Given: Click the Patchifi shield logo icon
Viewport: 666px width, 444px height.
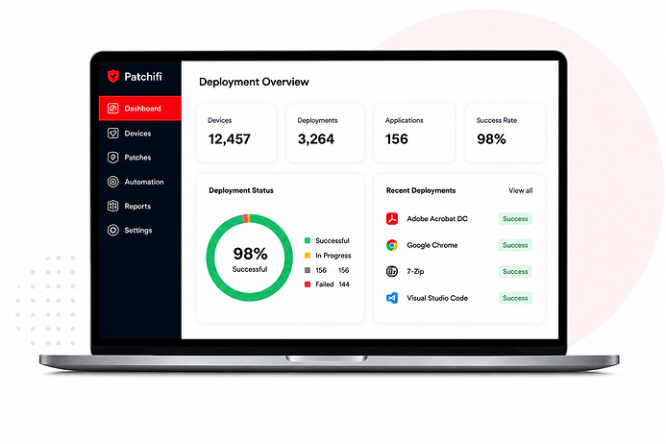Looking at the screenshot, I should point(113,77).
